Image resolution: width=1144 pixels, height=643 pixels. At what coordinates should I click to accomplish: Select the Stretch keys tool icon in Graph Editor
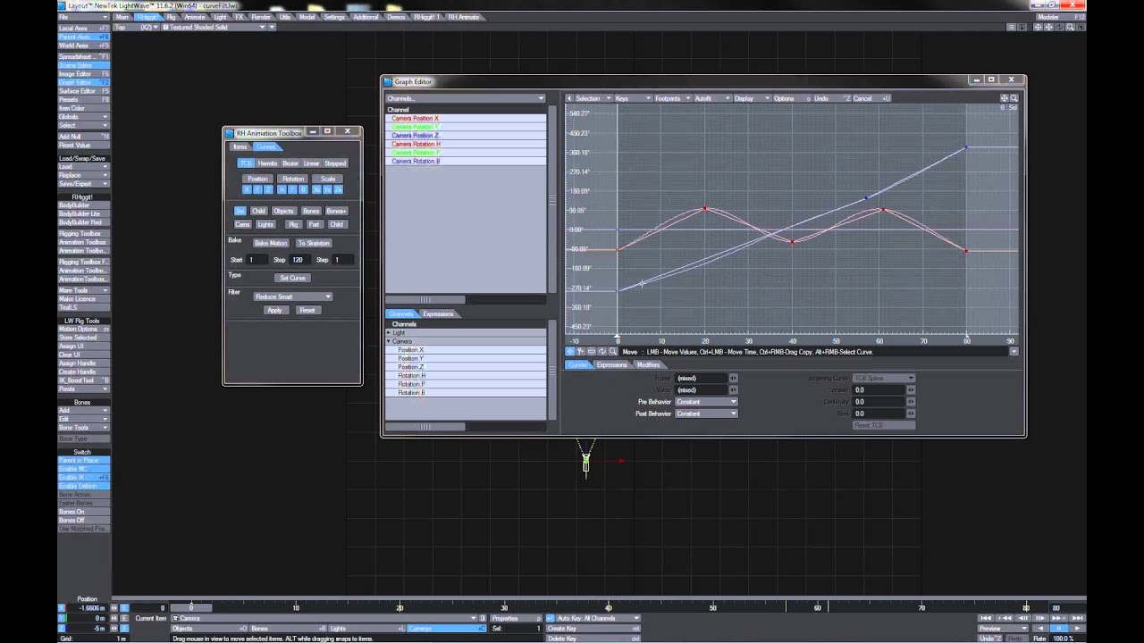(592, 351)
